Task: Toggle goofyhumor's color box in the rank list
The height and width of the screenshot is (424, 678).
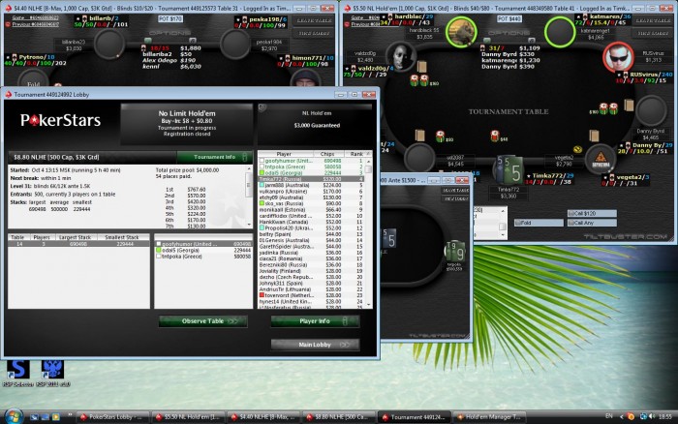Action: pos(262,161)
